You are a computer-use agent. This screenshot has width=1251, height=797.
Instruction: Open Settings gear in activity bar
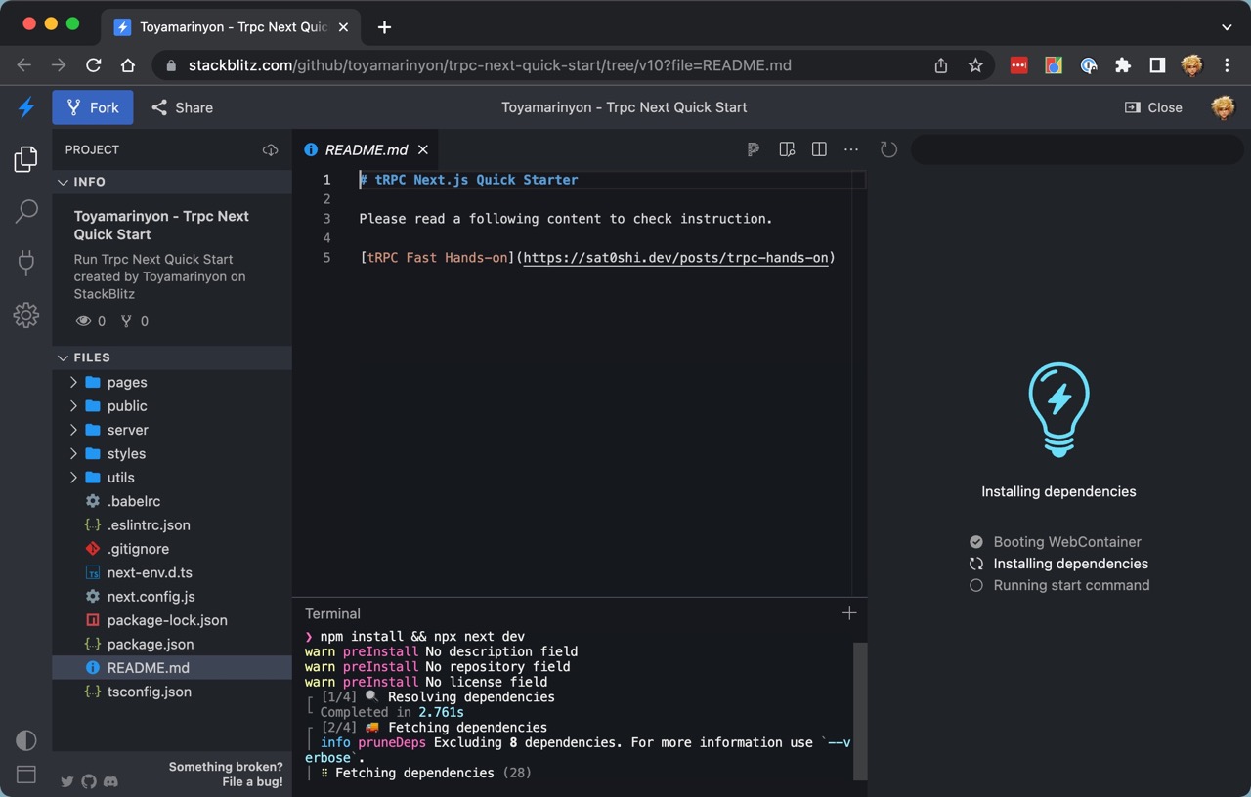[26, 315]
